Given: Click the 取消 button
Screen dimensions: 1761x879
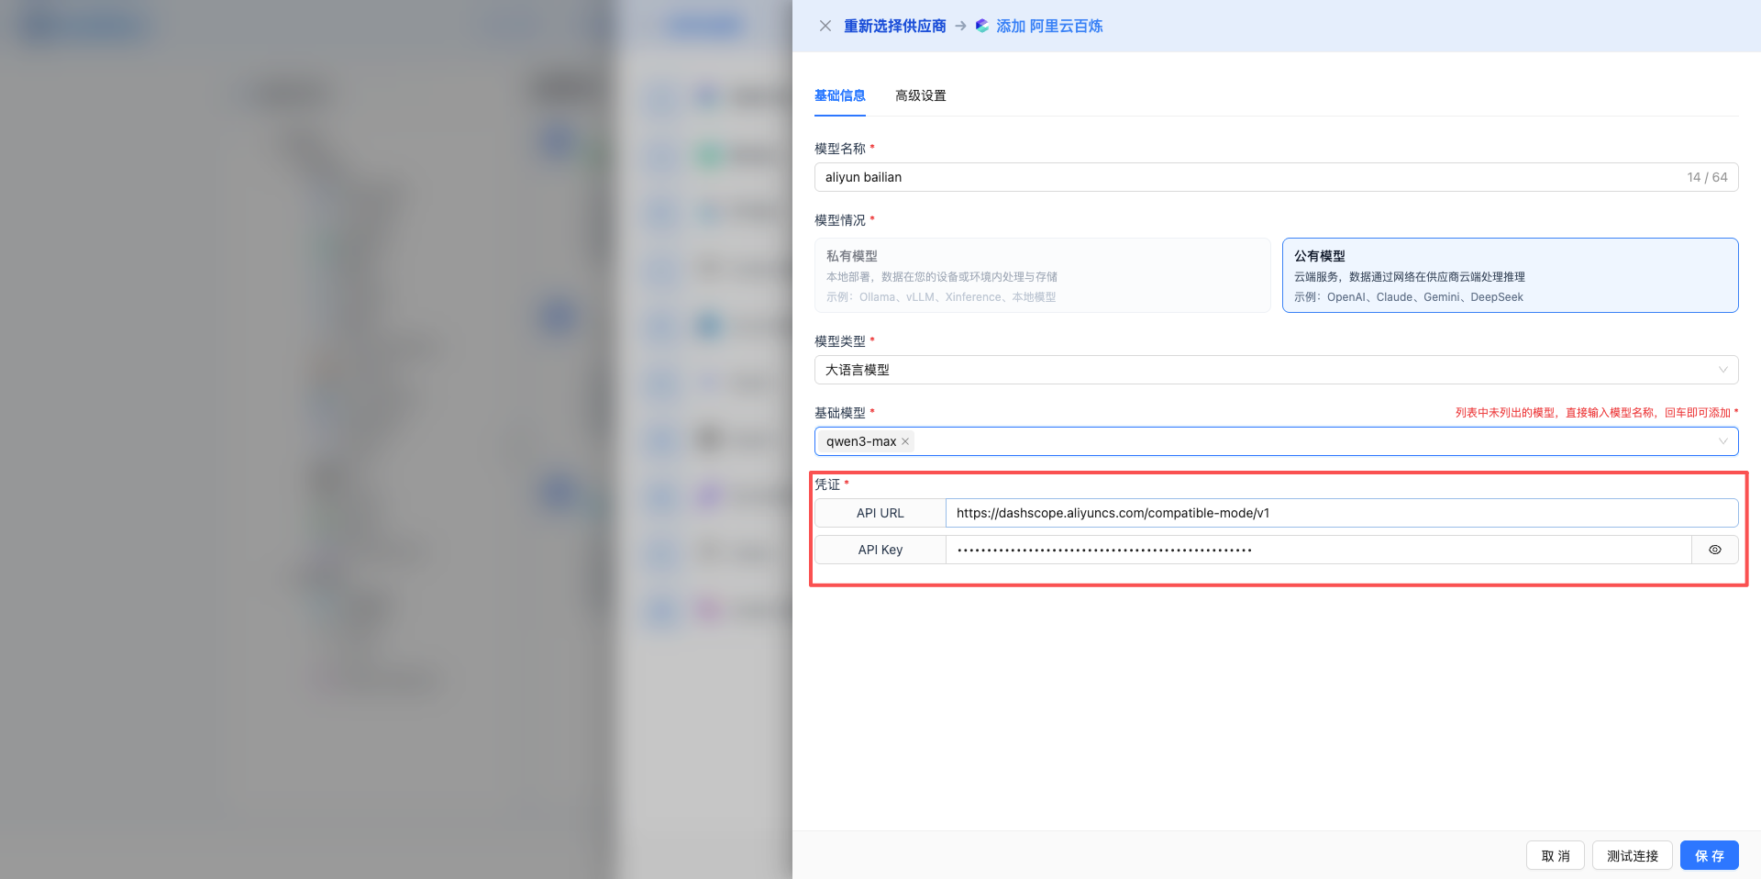Looking at the screenshot, I should [x=1555, y=855].
